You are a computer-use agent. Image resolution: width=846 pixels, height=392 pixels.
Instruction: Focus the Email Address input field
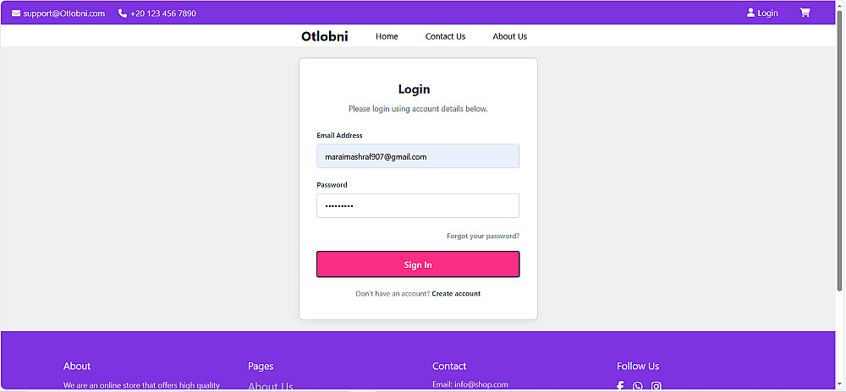418,156
